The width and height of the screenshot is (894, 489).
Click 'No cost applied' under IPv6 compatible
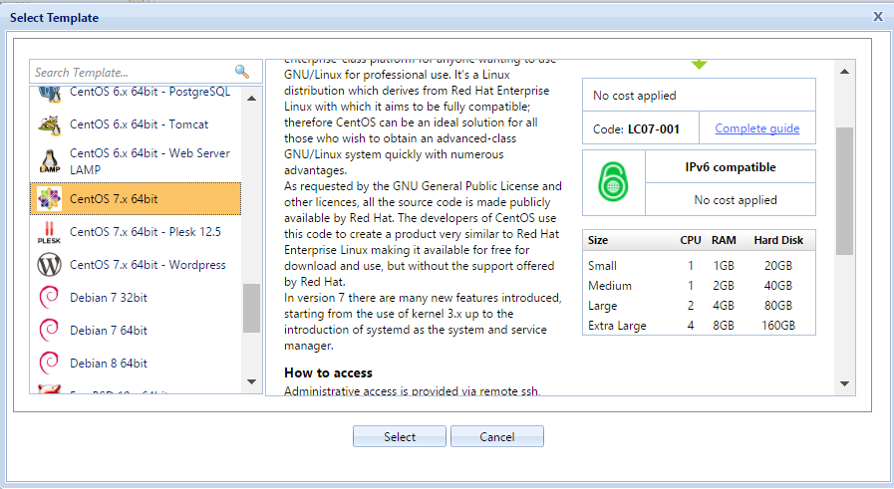pos(736,200)
